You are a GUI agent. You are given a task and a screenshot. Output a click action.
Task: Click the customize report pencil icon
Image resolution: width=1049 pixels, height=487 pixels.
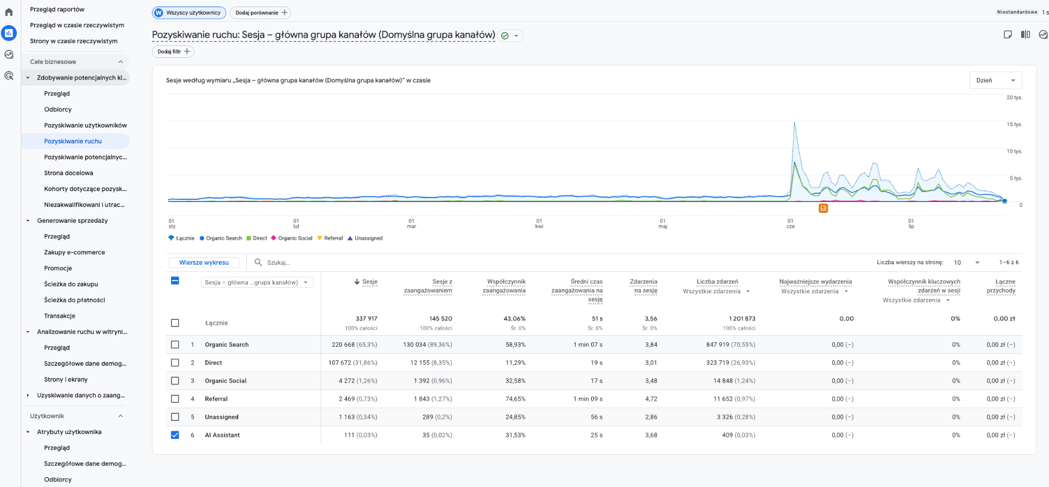(1007, 34)
